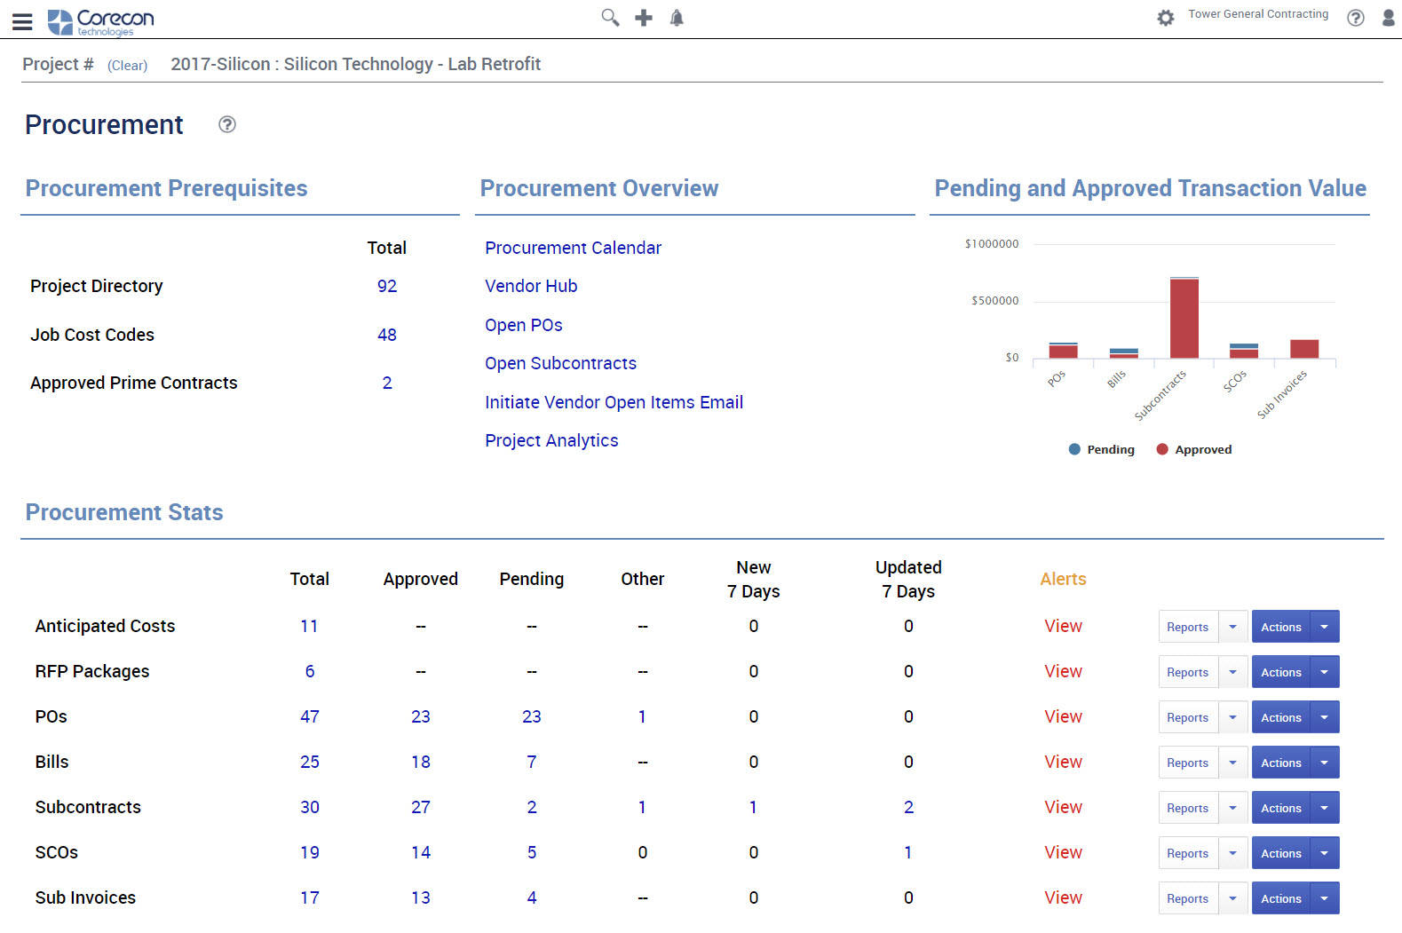The height and width of the screenshot is (933, 1402).
Task: Open the Procurement Calendar link
Action: [x=573, y=248]
